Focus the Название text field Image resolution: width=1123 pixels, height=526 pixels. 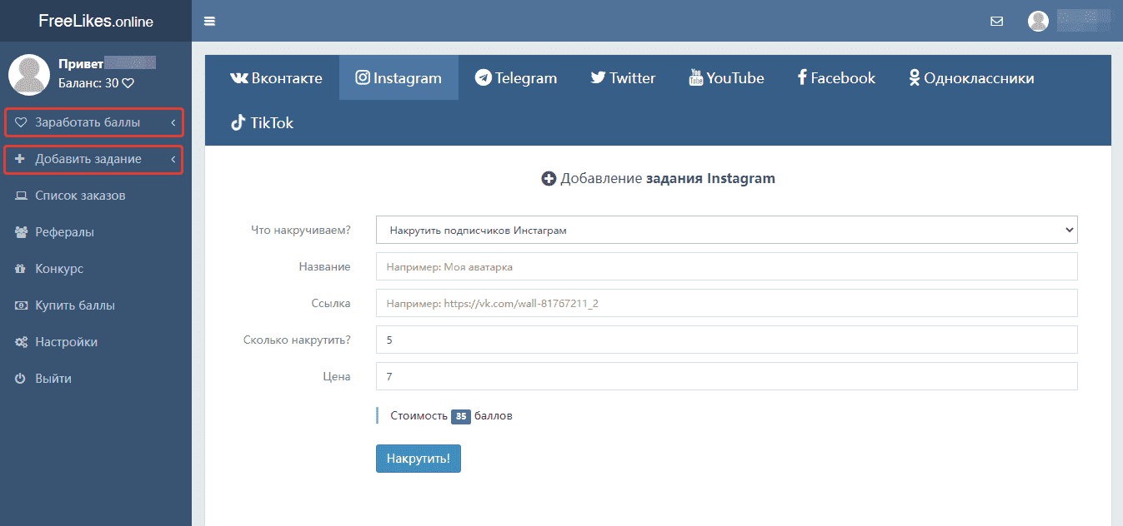pyautogui.click(x=726, y=266)
